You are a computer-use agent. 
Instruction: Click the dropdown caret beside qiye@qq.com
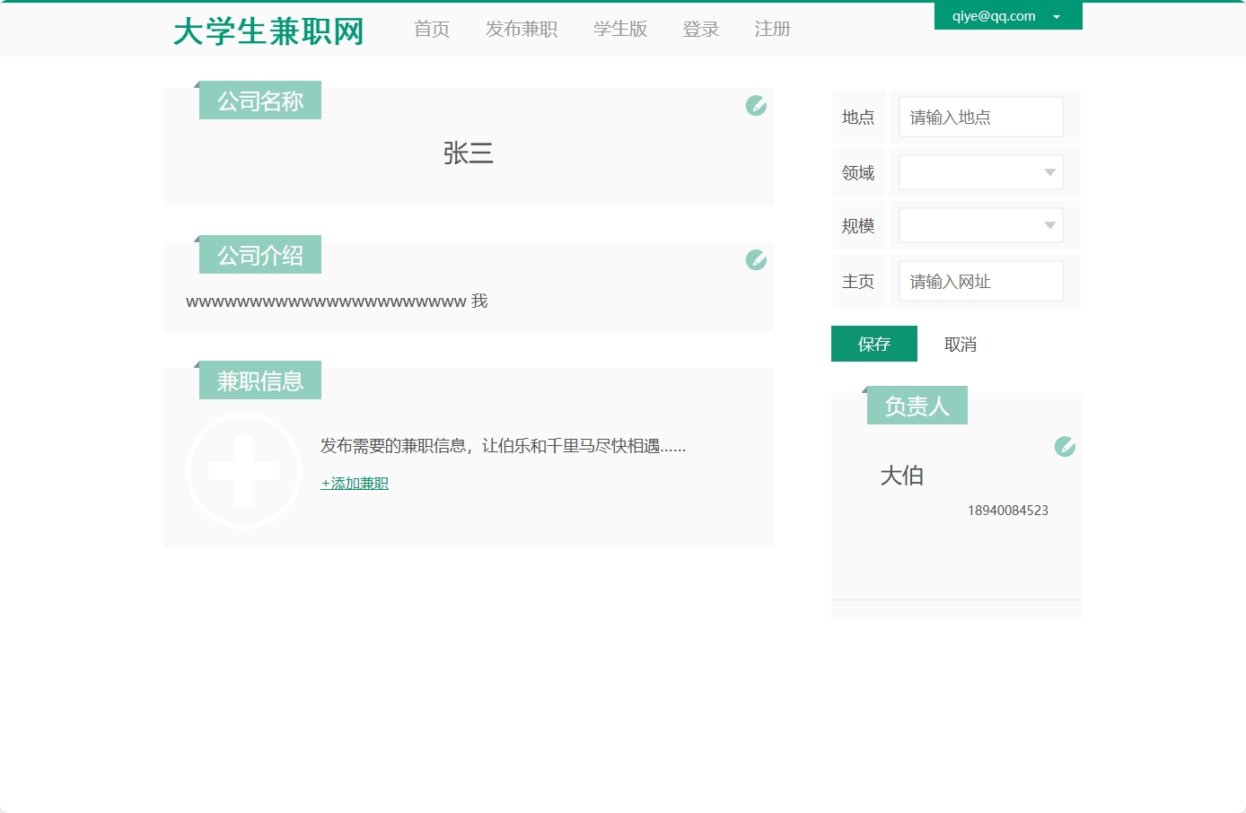click(x=1057, y=15)
